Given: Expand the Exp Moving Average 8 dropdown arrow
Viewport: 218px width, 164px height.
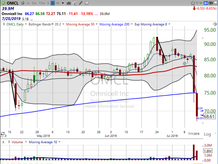Looking at the screenshot, I should [169, 24].
